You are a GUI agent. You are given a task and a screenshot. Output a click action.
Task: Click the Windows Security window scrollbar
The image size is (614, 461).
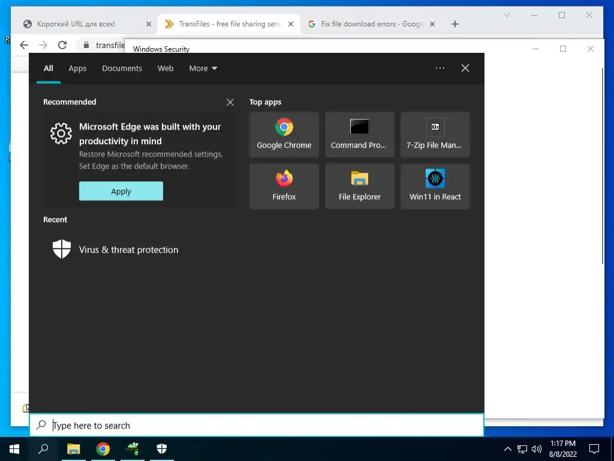coord(603,166)
